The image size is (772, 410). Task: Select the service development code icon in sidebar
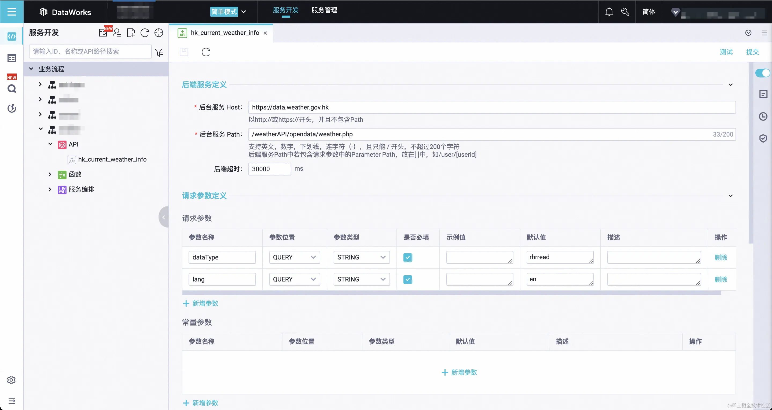pyautogui.click(x=12, y=36)
